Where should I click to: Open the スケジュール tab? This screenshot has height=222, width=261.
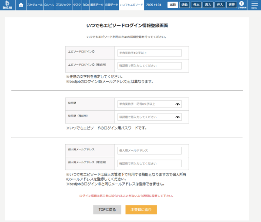pos(35,5)
